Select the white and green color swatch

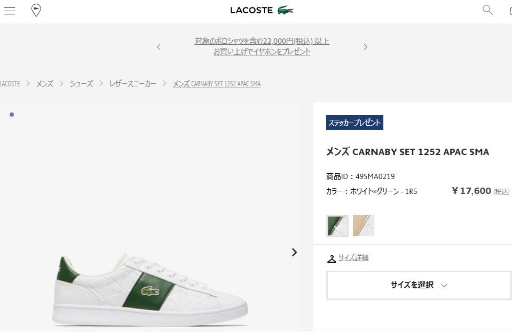click(337, 225)
